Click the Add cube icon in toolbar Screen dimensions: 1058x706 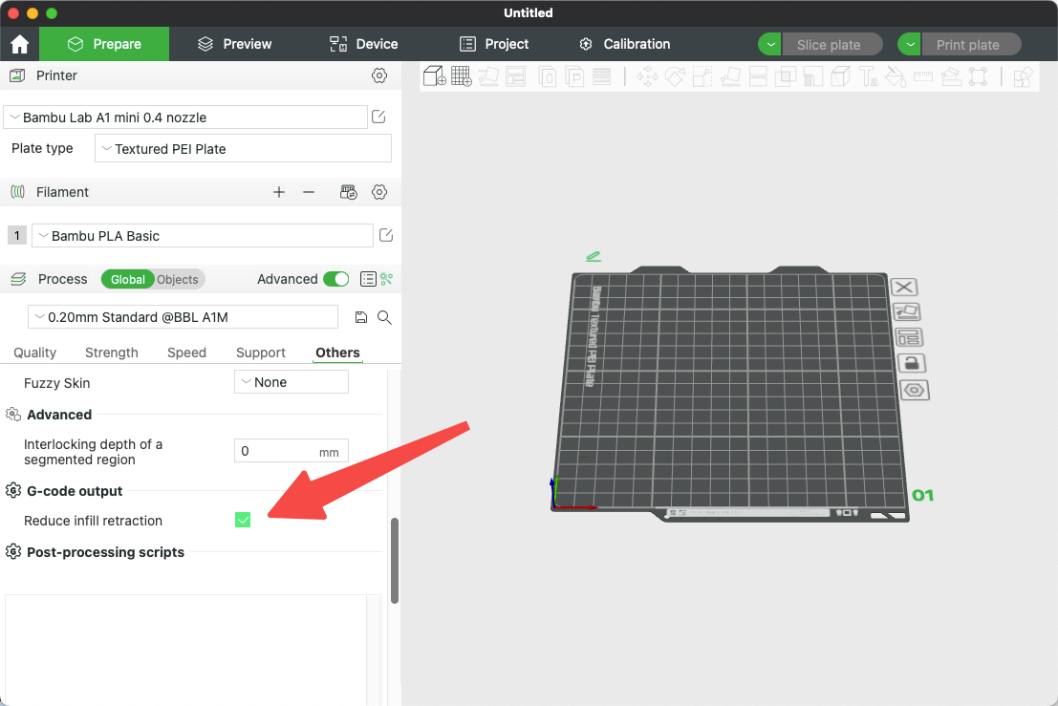coord(435,76)
